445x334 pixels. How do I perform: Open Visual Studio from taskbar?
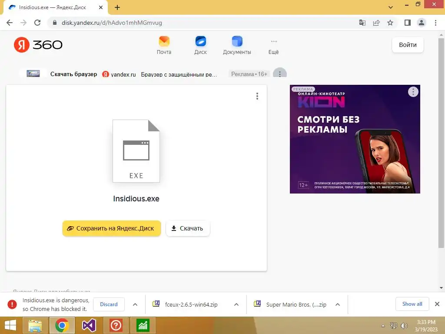coord(89,325)
